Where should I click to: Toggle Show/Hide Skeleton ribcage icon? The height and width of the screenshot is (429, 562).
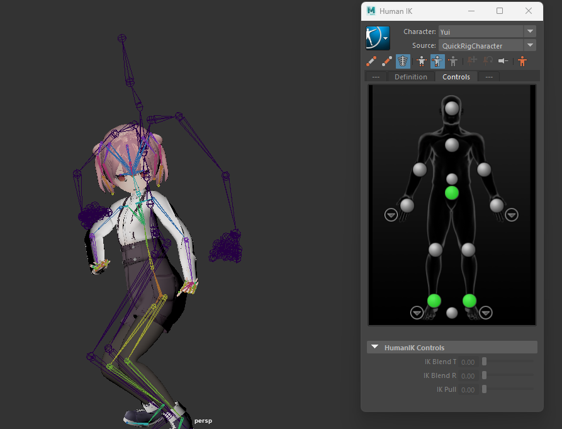[403, 61]
